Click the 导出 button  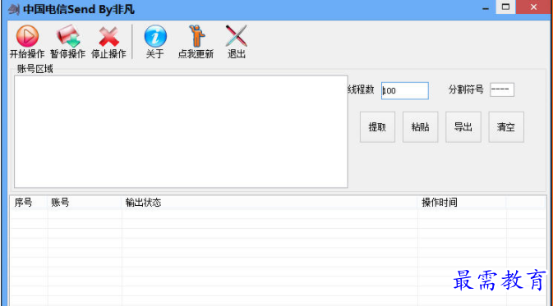point(463,127)
